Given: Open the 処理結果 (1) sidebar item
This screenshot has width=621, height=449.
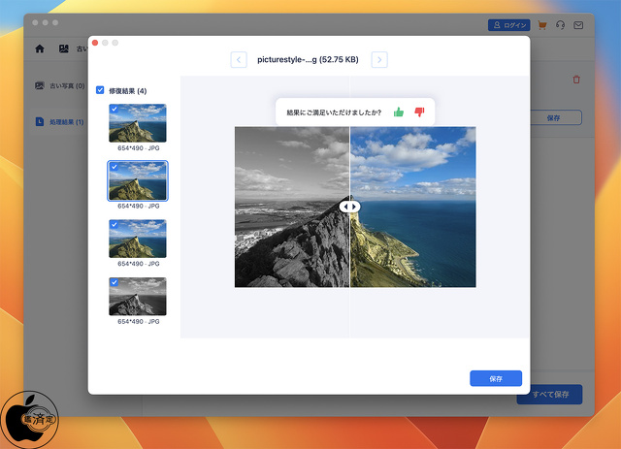Looking at the screenshot, I should point(60,122).
